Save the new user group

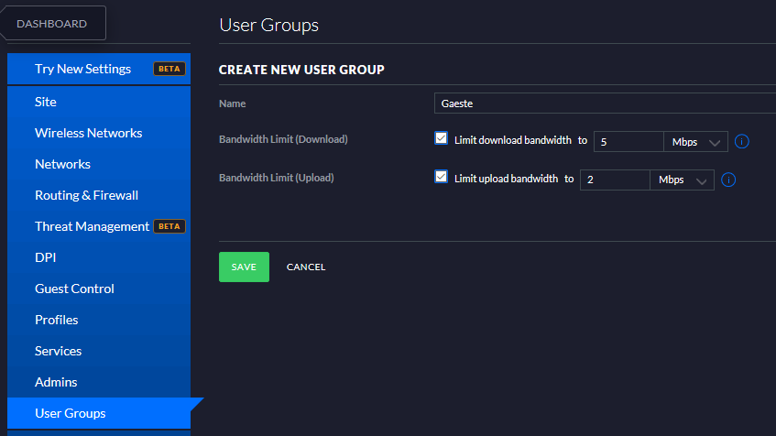point(244,267)
